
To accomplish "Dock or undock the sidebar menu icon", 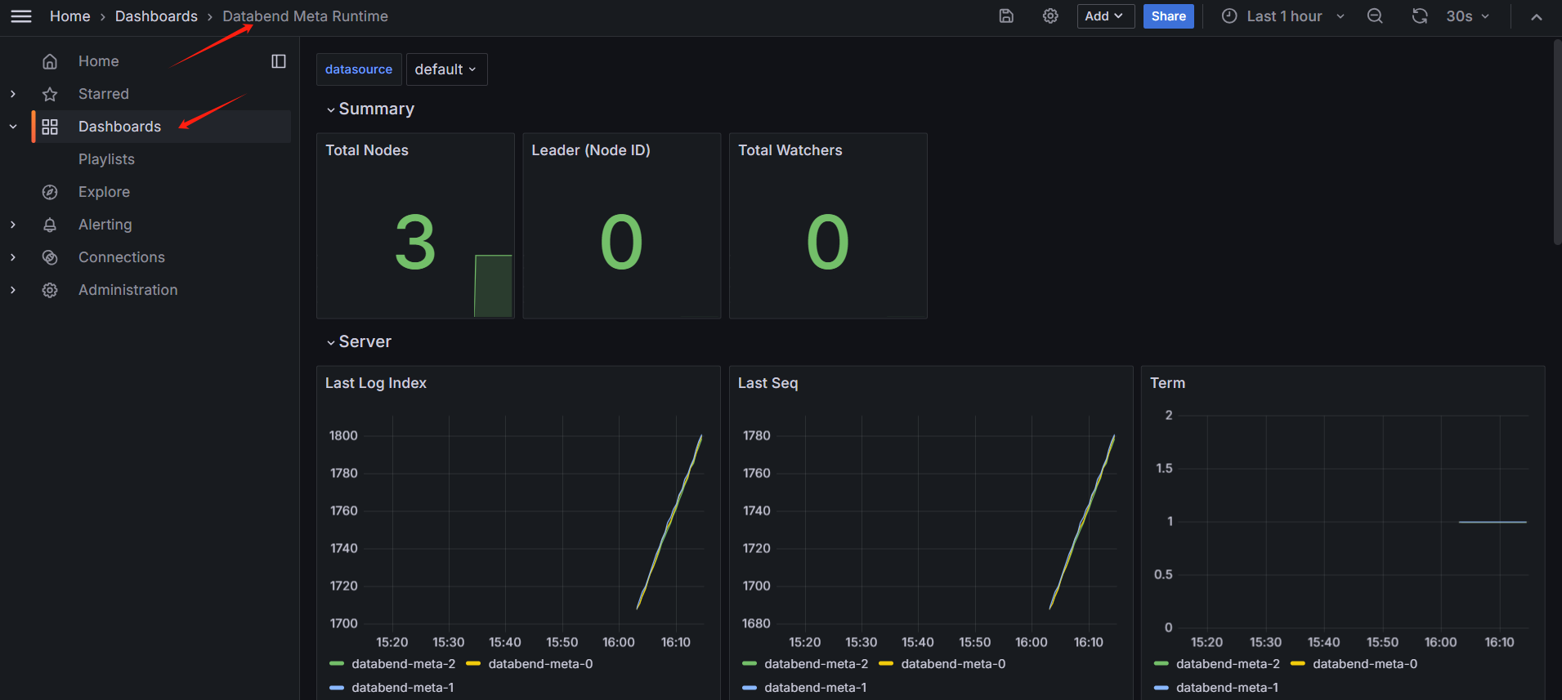I will [279, 61].
